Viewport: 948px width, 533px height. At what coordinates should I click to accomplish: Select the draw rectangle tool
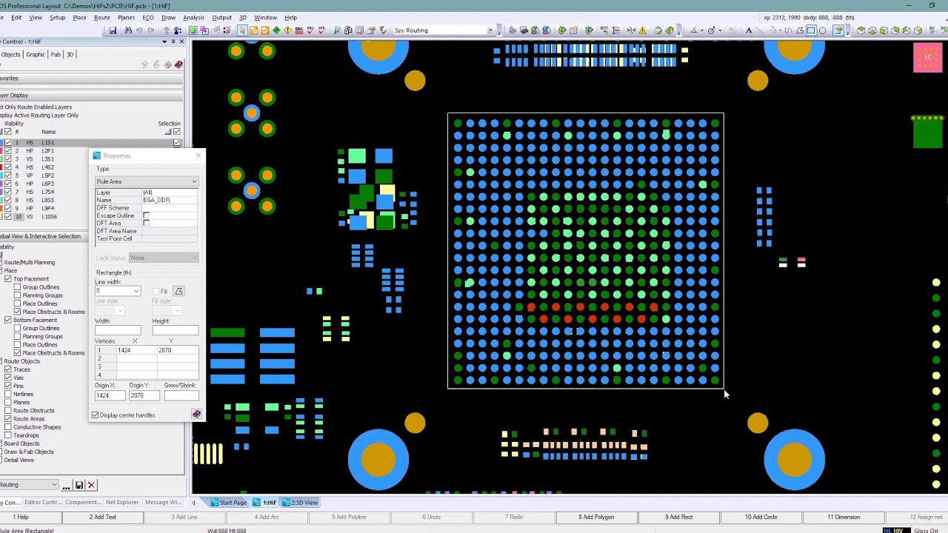811,30
